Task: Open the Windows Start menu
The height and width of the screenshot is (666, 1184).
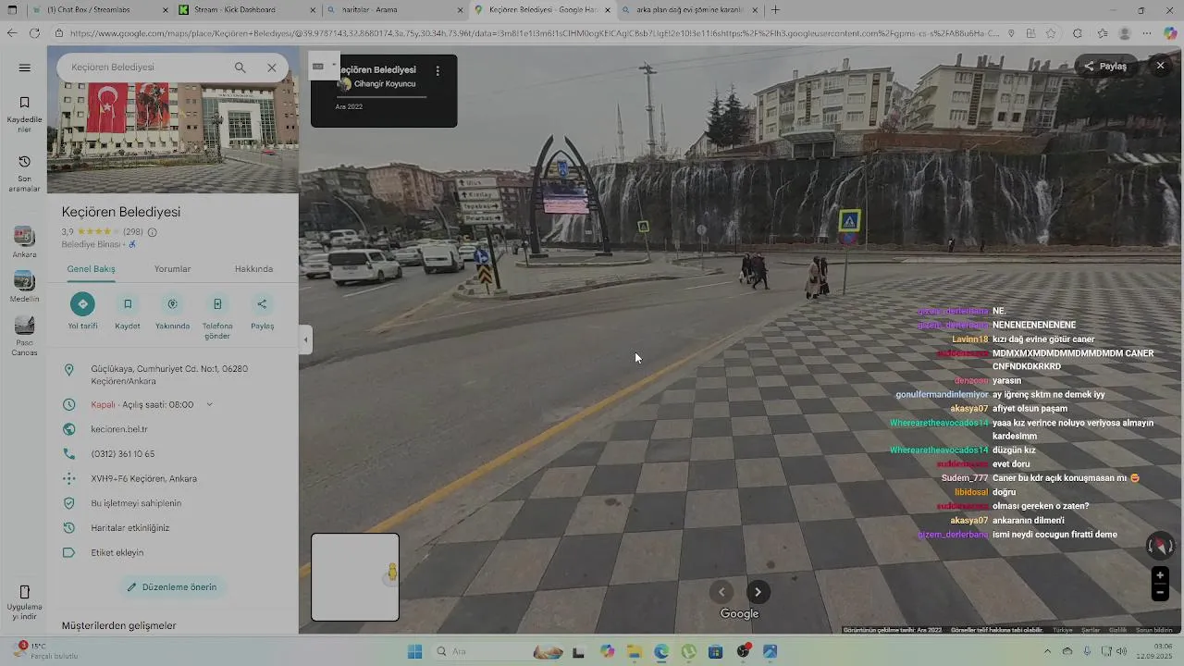Action: click(414, 651)
